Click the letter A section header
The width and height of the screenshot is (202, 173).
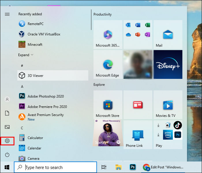(x=22, y=87)
